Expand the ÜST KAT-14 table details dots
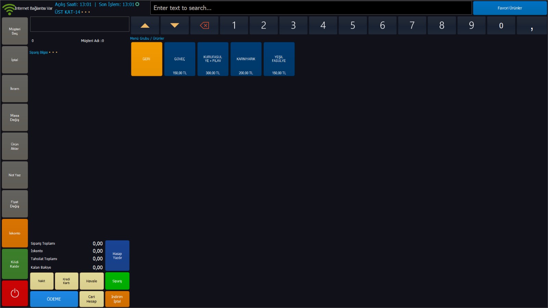548x308 pixels. pos(86,12)
